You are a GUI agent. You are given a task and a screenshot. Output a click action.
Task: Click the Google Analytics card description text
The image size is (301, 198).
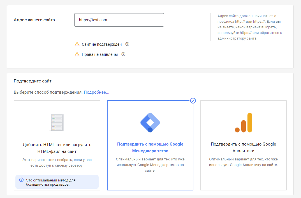243,162
